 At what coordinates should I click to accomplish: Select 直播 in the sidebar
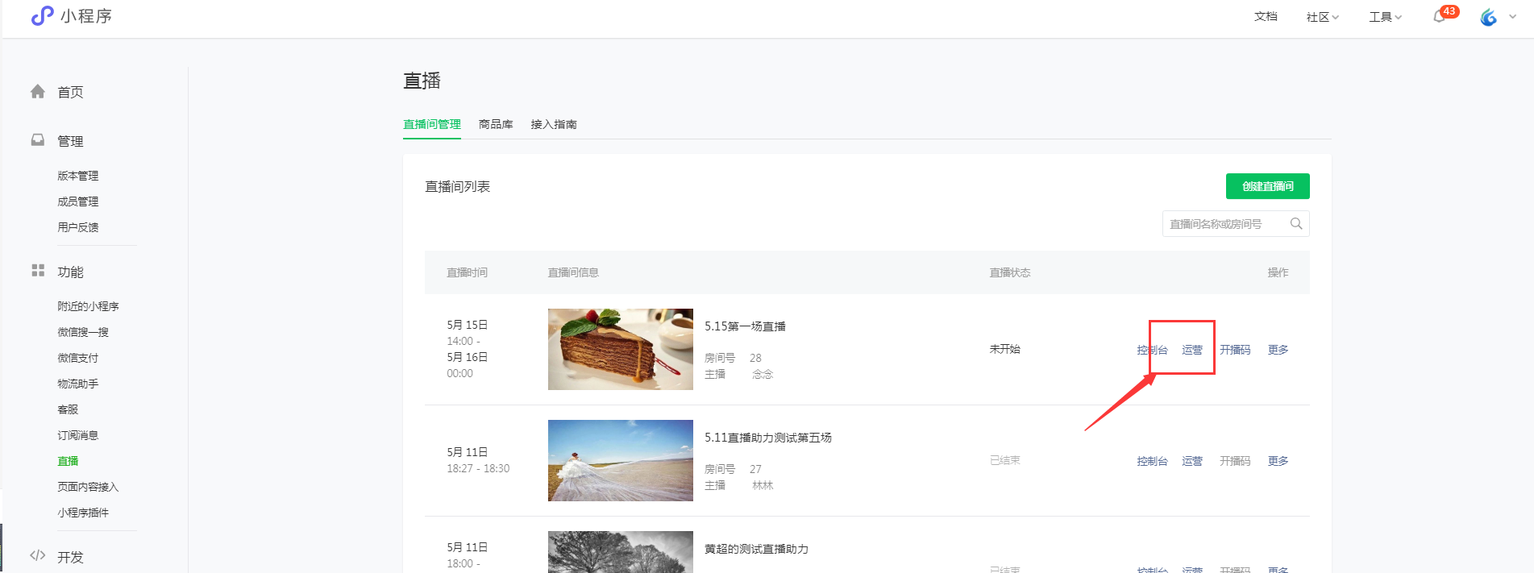68,461
